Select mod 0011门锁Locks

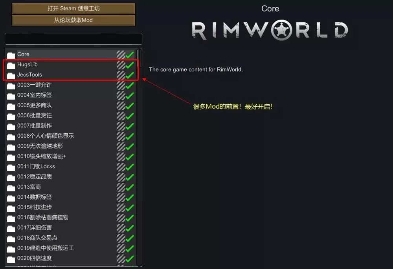[x=71, y=167]
